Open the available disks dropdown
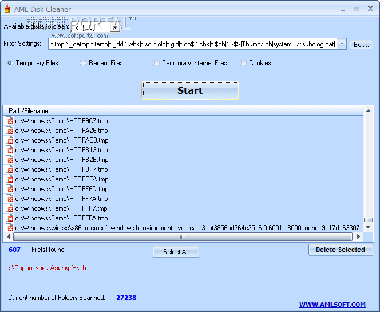This screenshot has height=312, width=380. [116, 27]
